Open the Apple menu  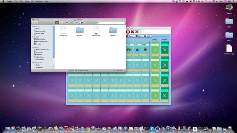coord(3,1)
